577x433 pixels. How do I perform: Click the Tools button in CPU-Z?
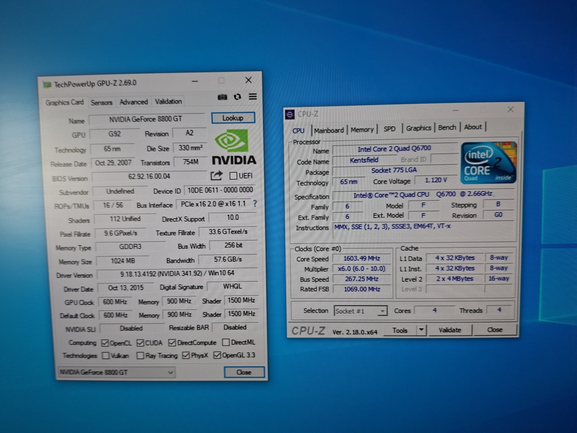pos(400,330)
